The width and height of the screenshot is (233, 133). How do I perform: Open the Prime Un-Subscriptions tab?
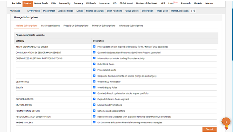[x=104, y=26]
